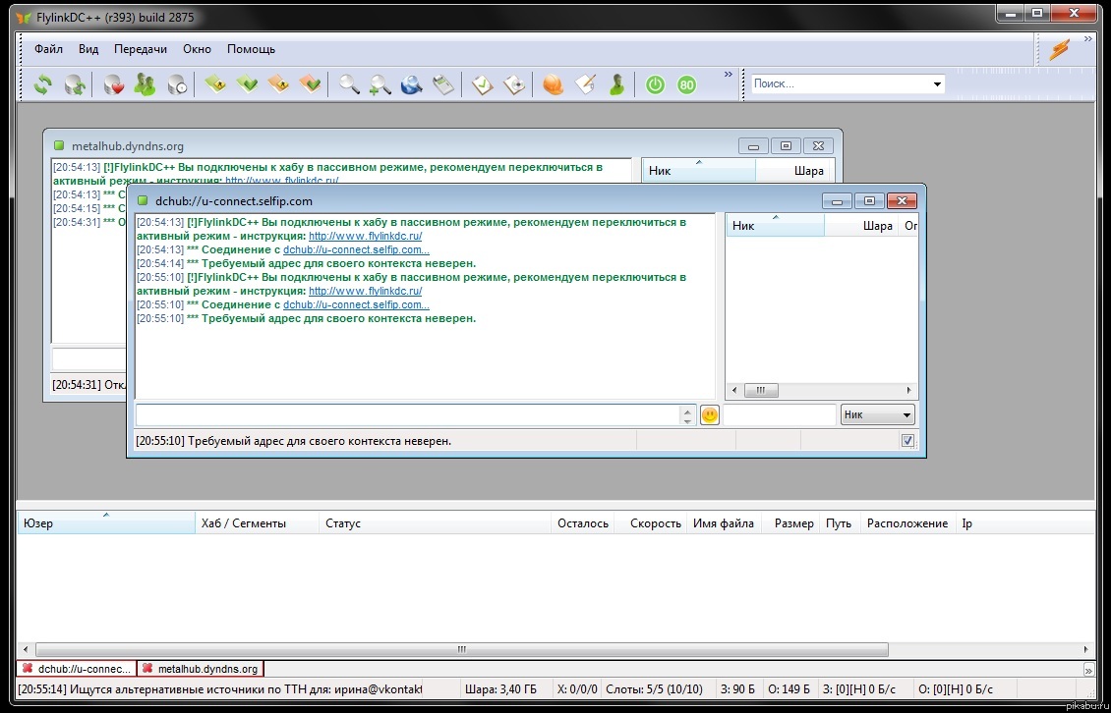Screen dimensions: 1111x713
Task: Expand the toolbar overflow chevron
Action: tap(729, 75)
